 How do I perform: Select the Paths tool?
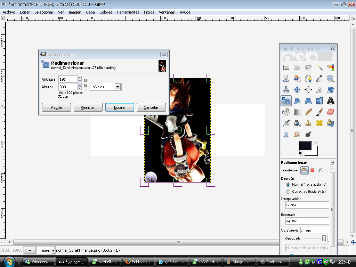click(308, 79)
